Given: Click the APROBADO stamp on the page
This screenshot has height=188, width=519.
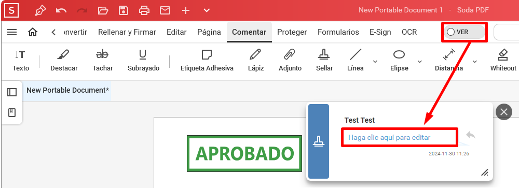Looking at the screenshot, I should pyautogui.click(x=244, y=153).
